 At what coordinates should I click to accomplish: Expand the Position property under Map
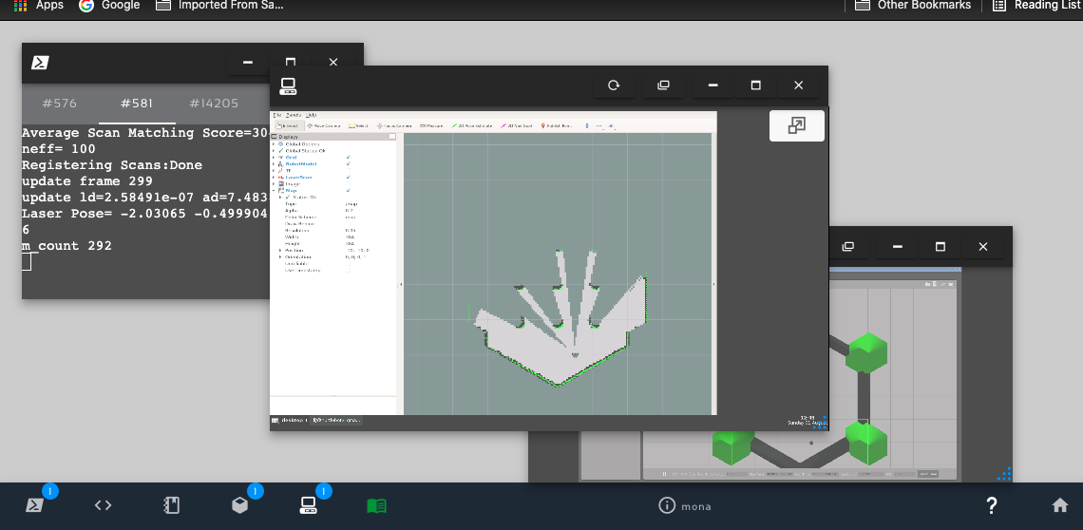coord(279,250)
